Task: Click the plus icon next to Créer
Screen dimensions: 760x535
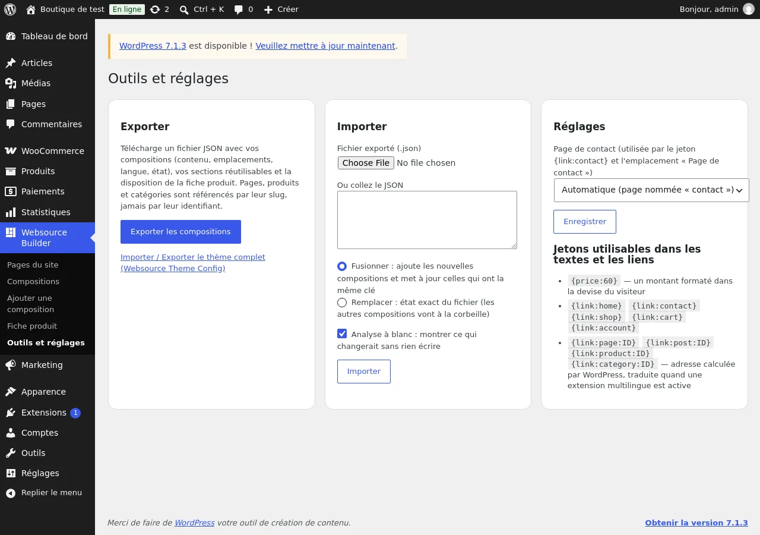Action: (x=268, y=10)
